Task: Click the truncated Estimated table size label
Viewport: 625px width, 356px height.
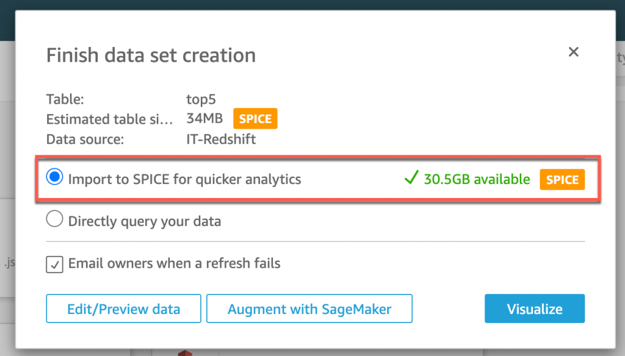Action: (x=109, y=119)
